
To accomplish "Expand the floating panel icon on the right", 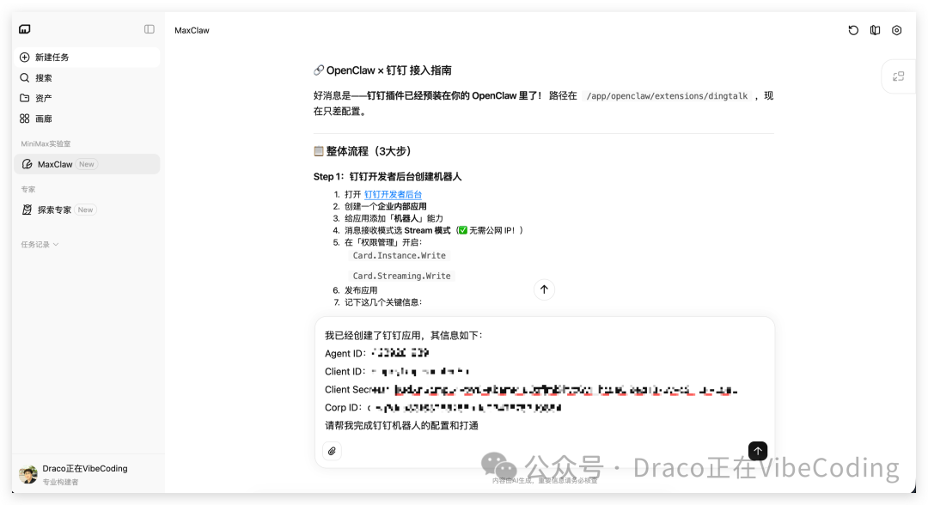I will coord(898,76).
